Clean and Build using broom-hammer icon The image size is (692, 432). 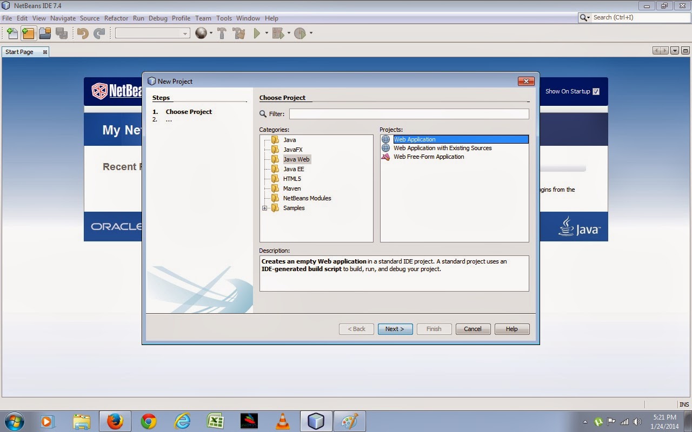(239, 33)
